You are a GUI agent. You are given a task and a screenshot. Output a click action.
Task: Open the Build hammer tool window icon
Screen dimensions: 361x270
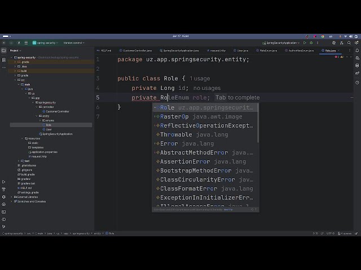(4, 189)
